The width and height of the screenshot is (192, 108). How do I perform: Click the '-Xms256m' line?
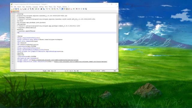coord(20,53)
